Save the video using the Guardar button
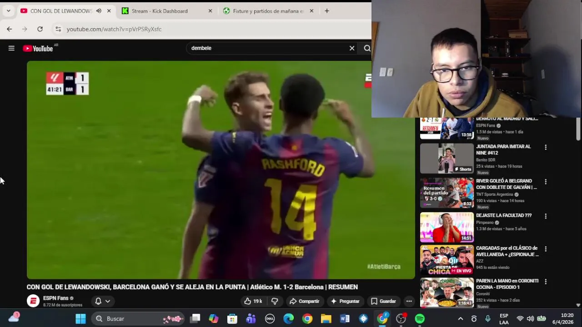 [383, 301]
